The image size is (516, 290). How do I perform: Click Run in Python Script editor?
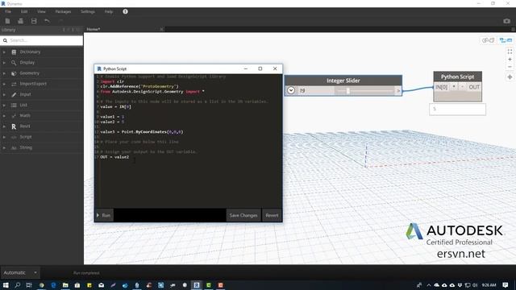pyautogui.click(x=104, y=215)
